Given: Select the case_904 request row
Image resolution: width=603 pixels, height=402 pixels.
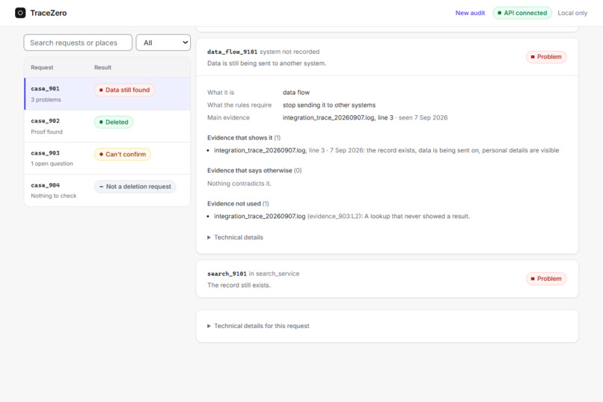Looking at the screenshot, I should click(x=107, y=190).
